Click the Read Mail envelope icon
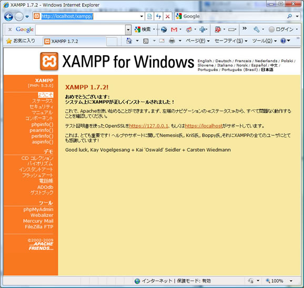This screenshot has height=288, width=304. (162, 41)
